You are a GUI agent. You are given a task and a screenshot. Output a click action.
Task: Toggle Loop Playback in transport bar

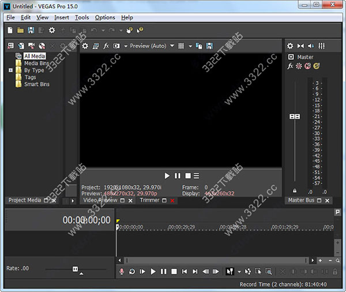132,271
